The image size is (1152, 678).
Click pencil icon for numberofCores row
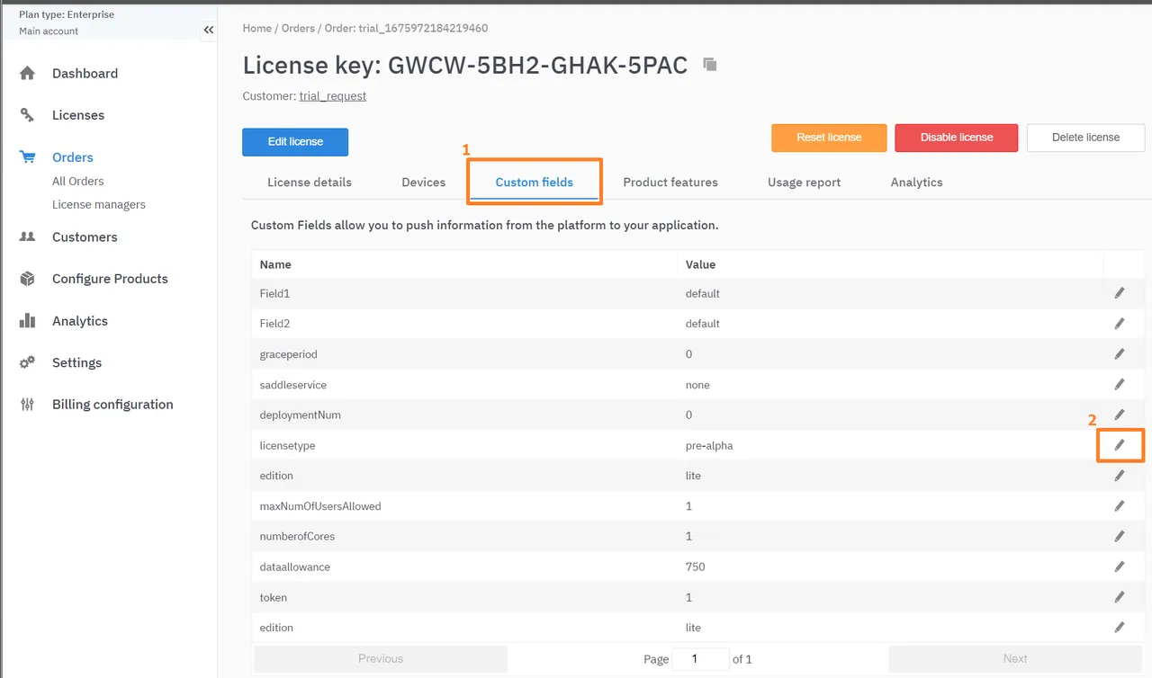coord(1120,536)
